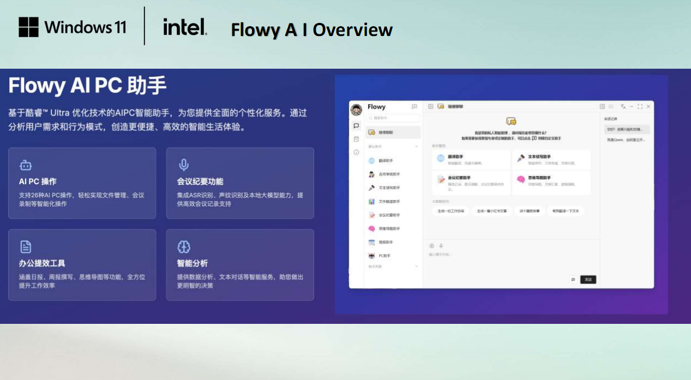Image resolution: width=691 pixels, height=380 pixels.
Task: Open the chat bubble icon in left rail
Action: pos(356,125)
